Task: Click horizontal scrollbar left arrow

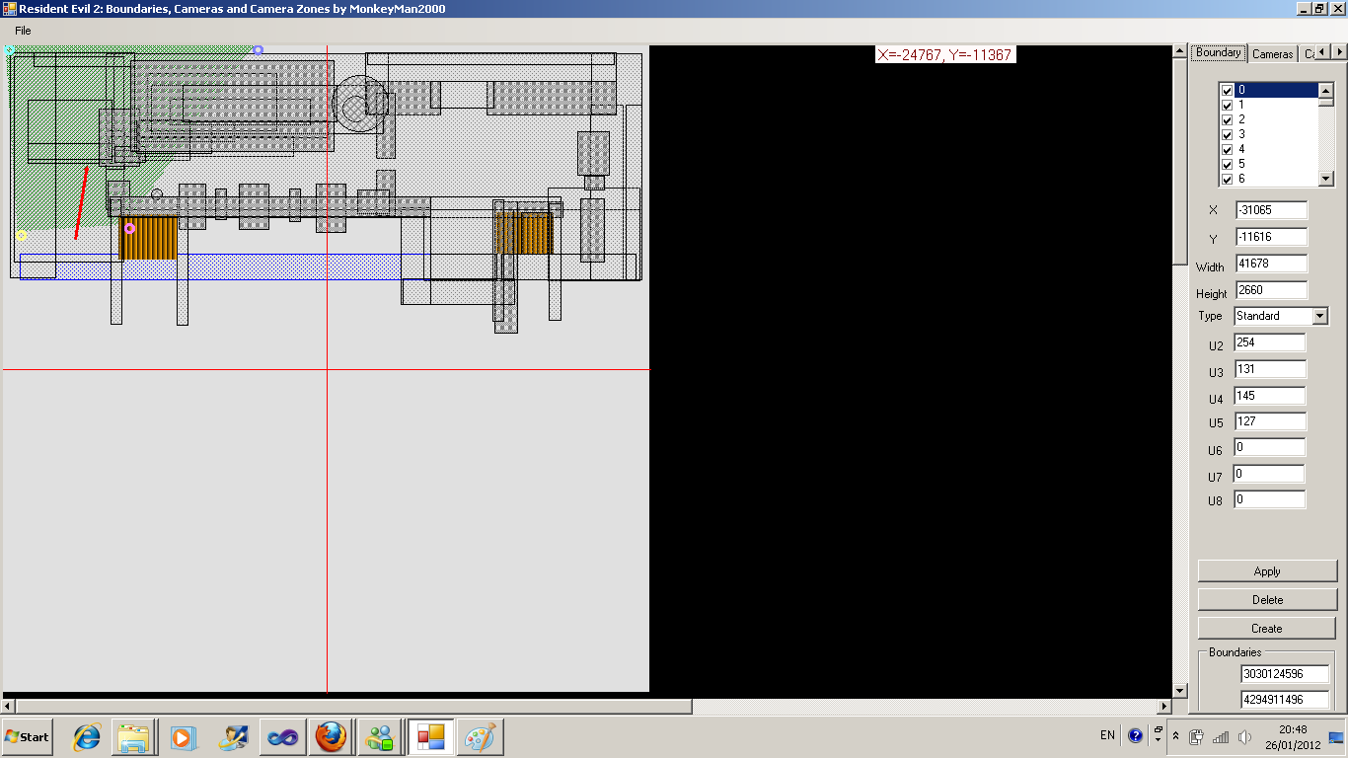Action: 9,707
